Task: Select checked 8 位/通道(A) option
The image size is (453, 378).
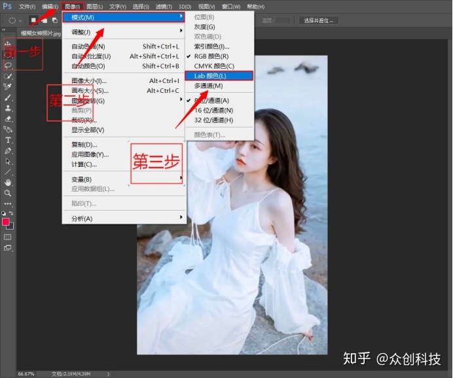Action: coord(219,101)
